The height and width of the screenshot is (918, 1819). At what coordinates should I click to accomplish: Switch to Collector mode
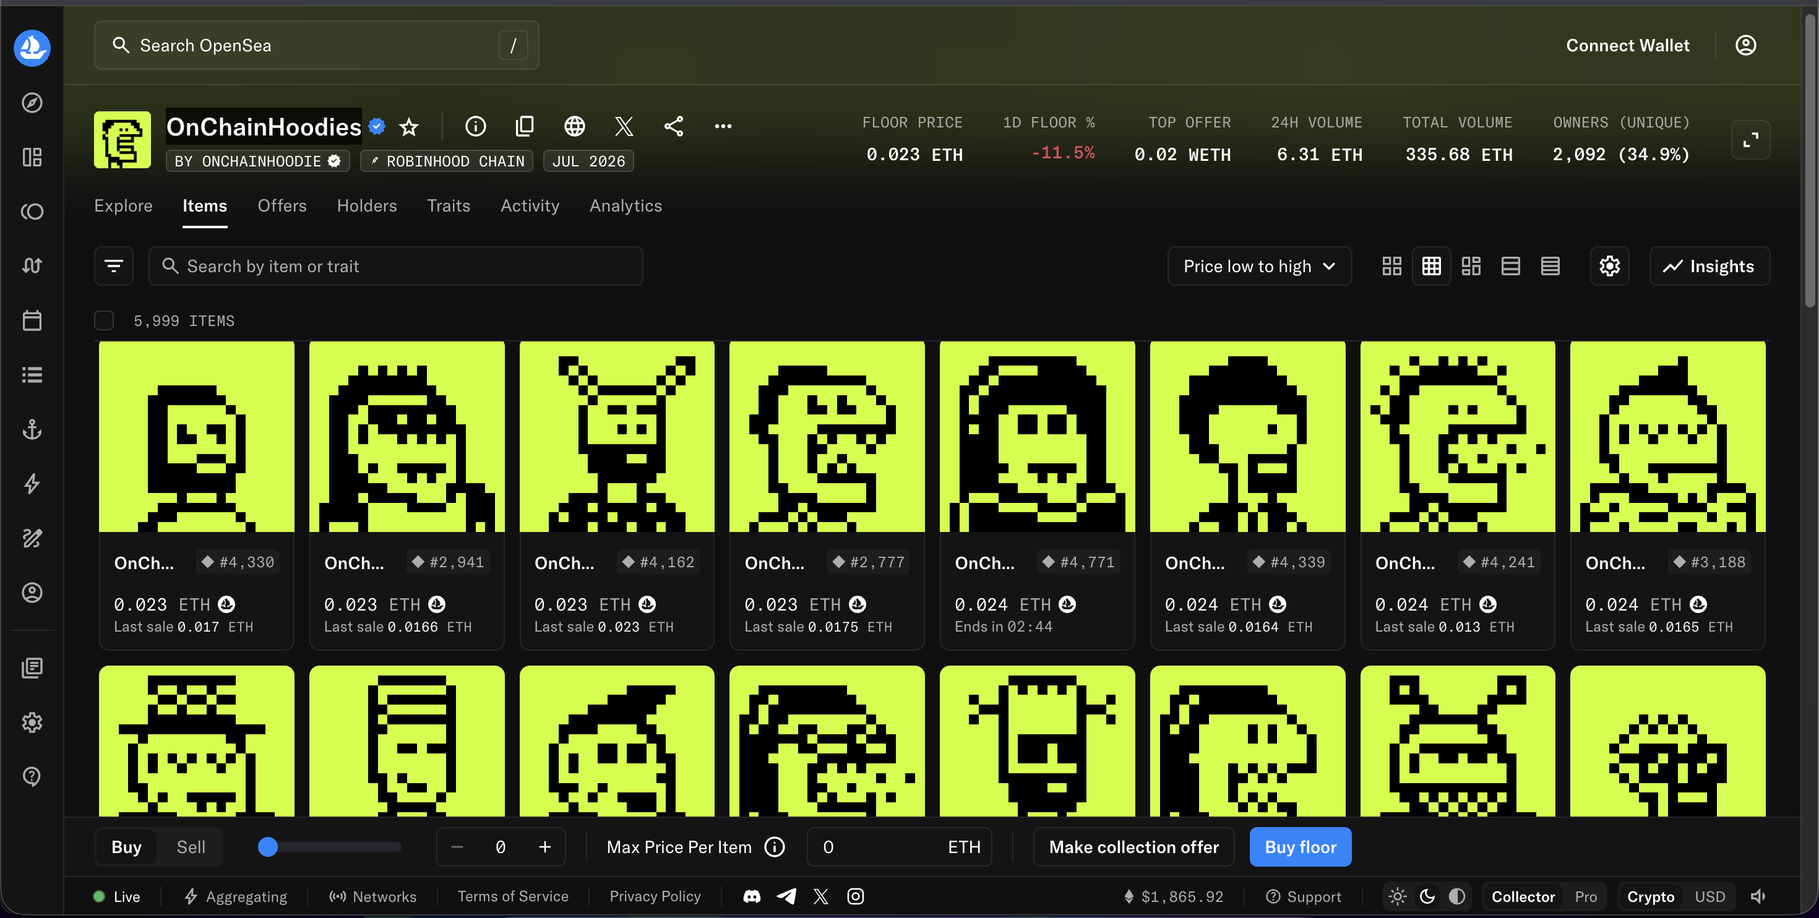pyautogui.click(x=1523, y=896)
